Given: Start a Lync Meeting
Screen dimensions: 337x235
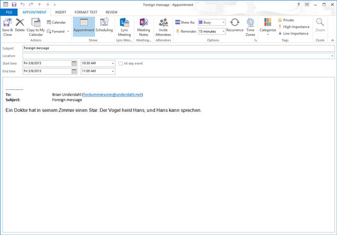Looking at the screenshot, I should tap(124, 27).
